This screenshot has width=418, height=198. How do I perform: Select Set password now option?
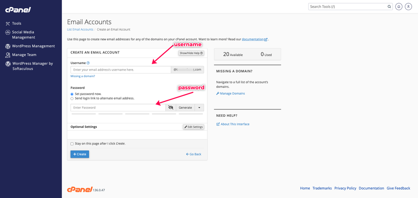coord(72,94)
